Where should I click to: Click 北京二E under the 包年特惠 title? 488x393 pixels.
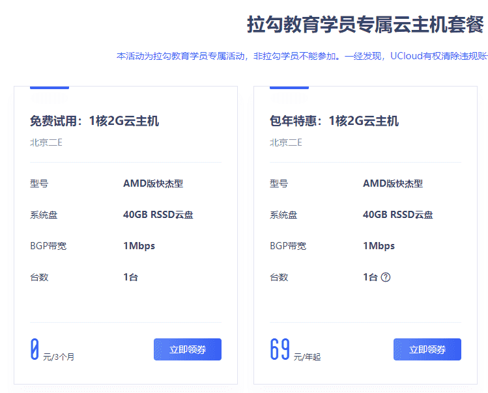pos(286,142)
